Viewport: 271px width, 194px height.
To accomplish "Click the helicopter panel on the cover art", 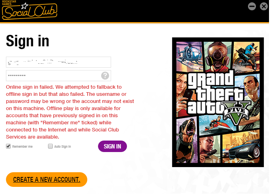I will click(190, 57).
